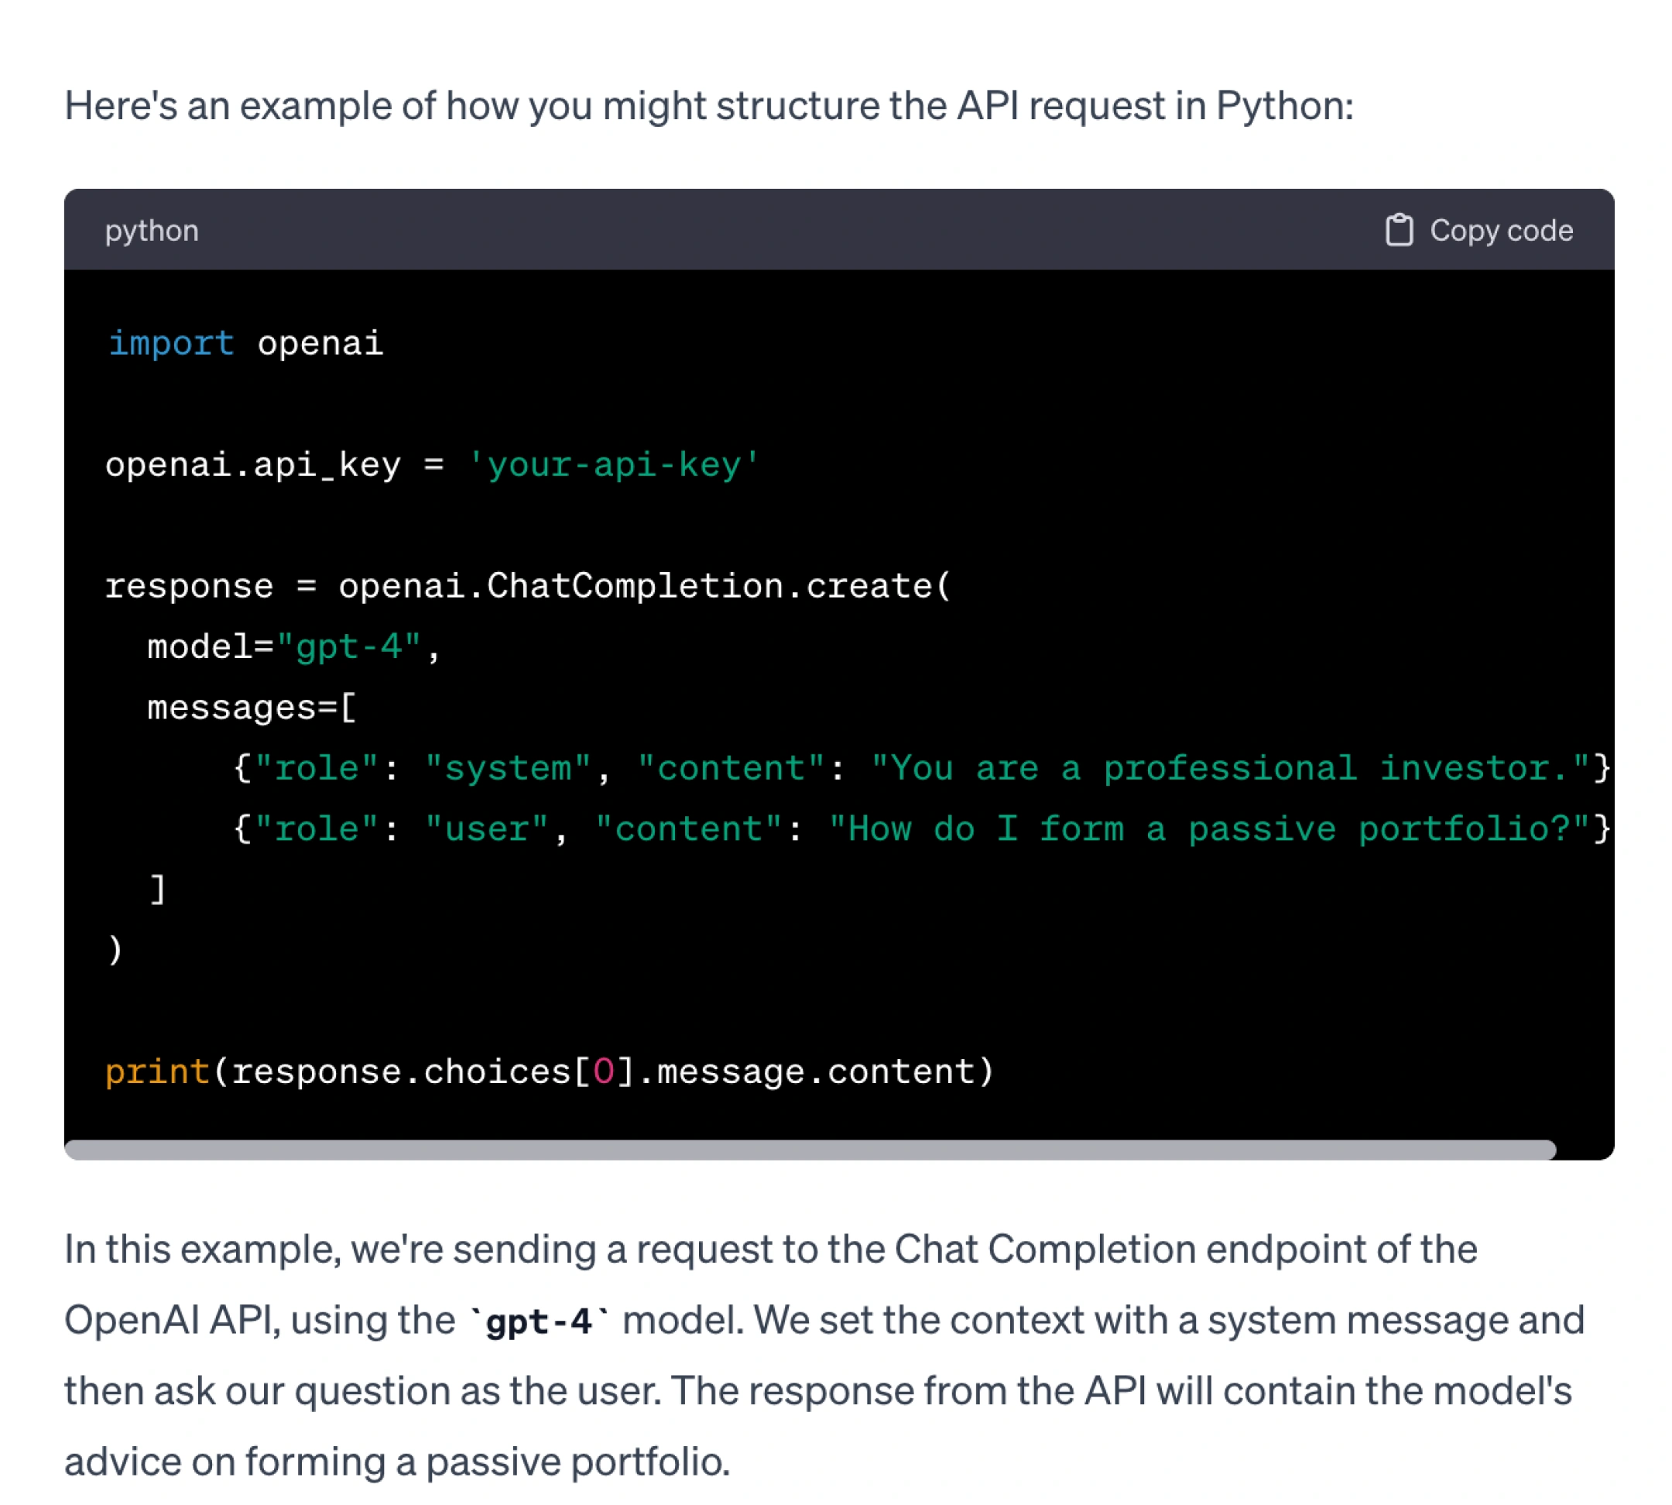Viewport: 1672px width, 1505px height.
Task: Click the clipboard copy icon
Action: [1399, 230]
